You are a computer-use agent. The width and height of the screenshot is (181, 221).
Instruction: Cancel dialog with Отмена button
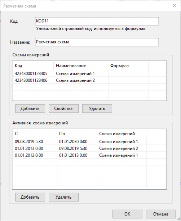pyautogui.click(x=161, y=214)
